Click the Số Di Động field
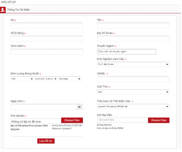Screen dimensions: 182x152 (47, 39)
